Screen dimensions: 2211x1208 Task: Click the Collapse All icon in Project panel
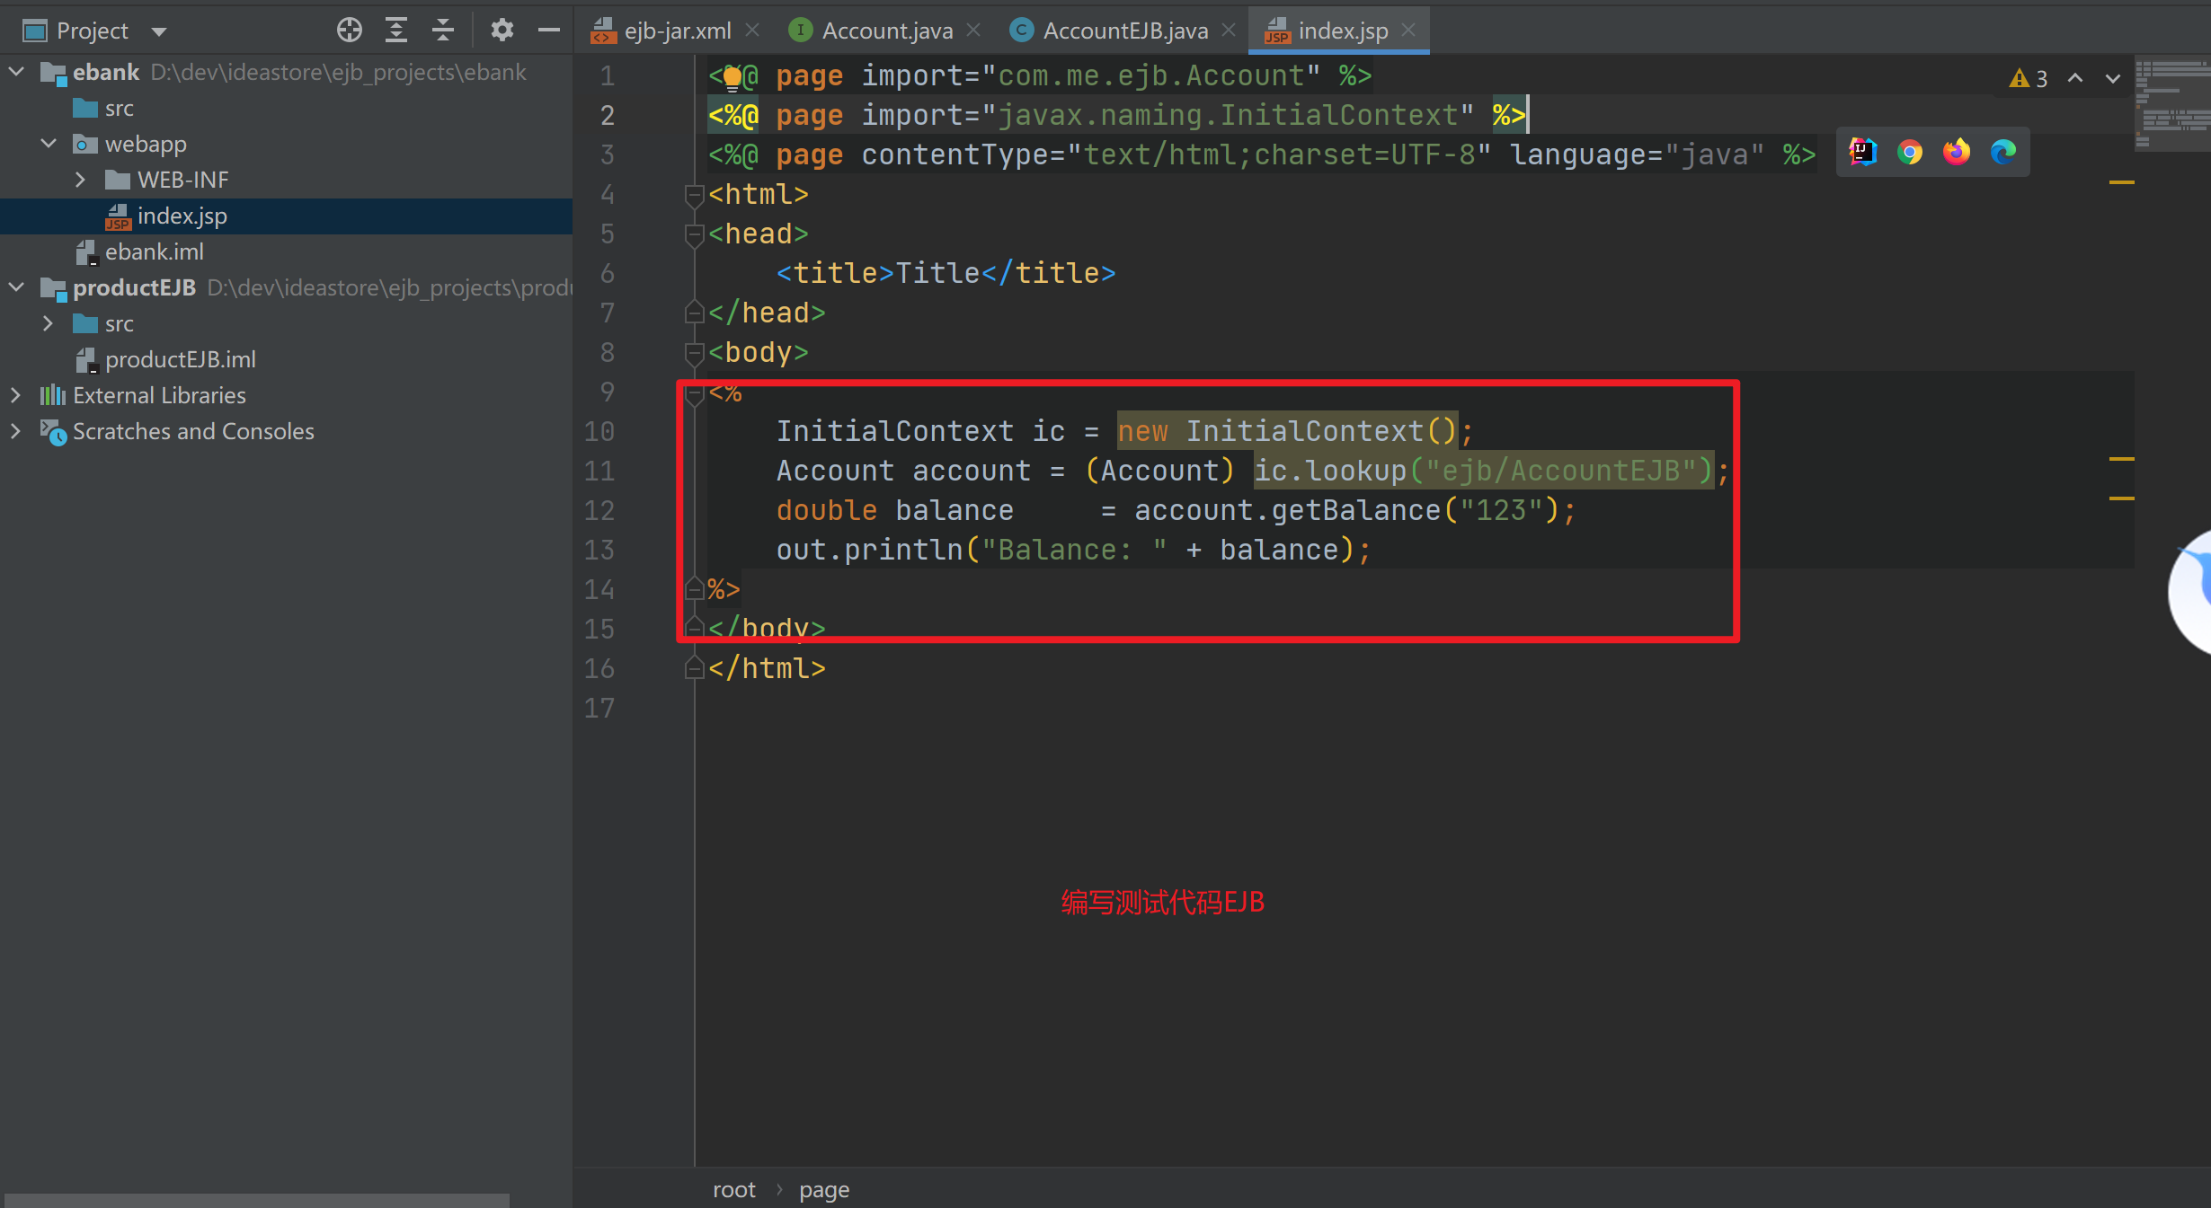[x=443, y=31]
